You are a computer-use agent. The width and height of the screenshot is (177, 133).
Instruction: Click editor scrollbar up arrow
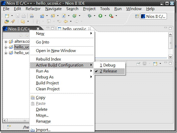click(x=171, y=35)
